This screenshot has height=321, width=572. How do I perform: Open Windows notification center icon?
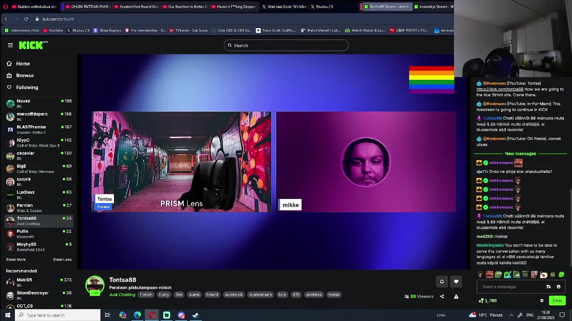click(562, 315)
